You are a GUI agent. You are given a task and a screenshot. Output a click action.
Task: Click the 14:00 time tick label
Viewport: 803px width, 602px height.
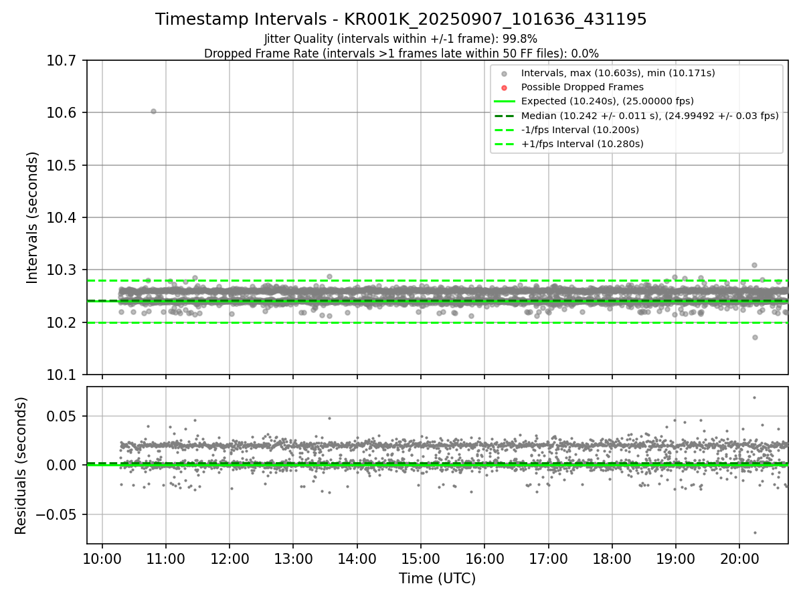(x=357, y=559)
